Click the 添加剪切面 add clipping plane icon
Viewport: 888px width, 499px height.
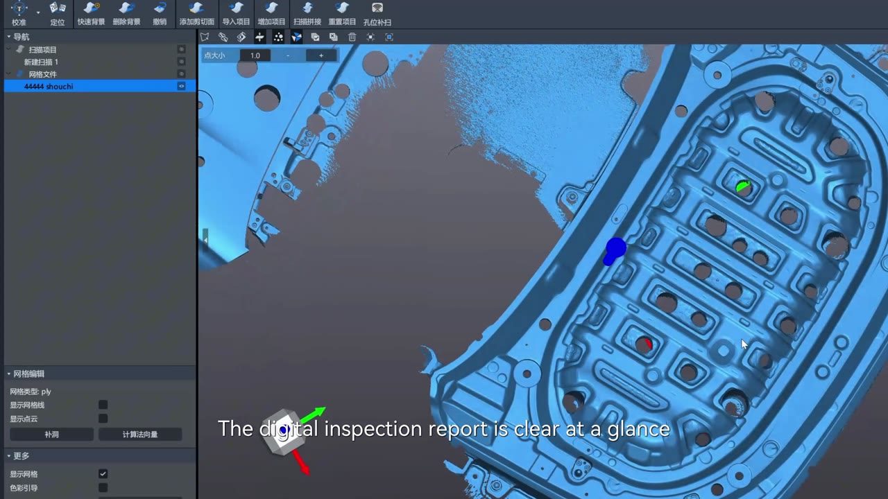click(196, 8)
